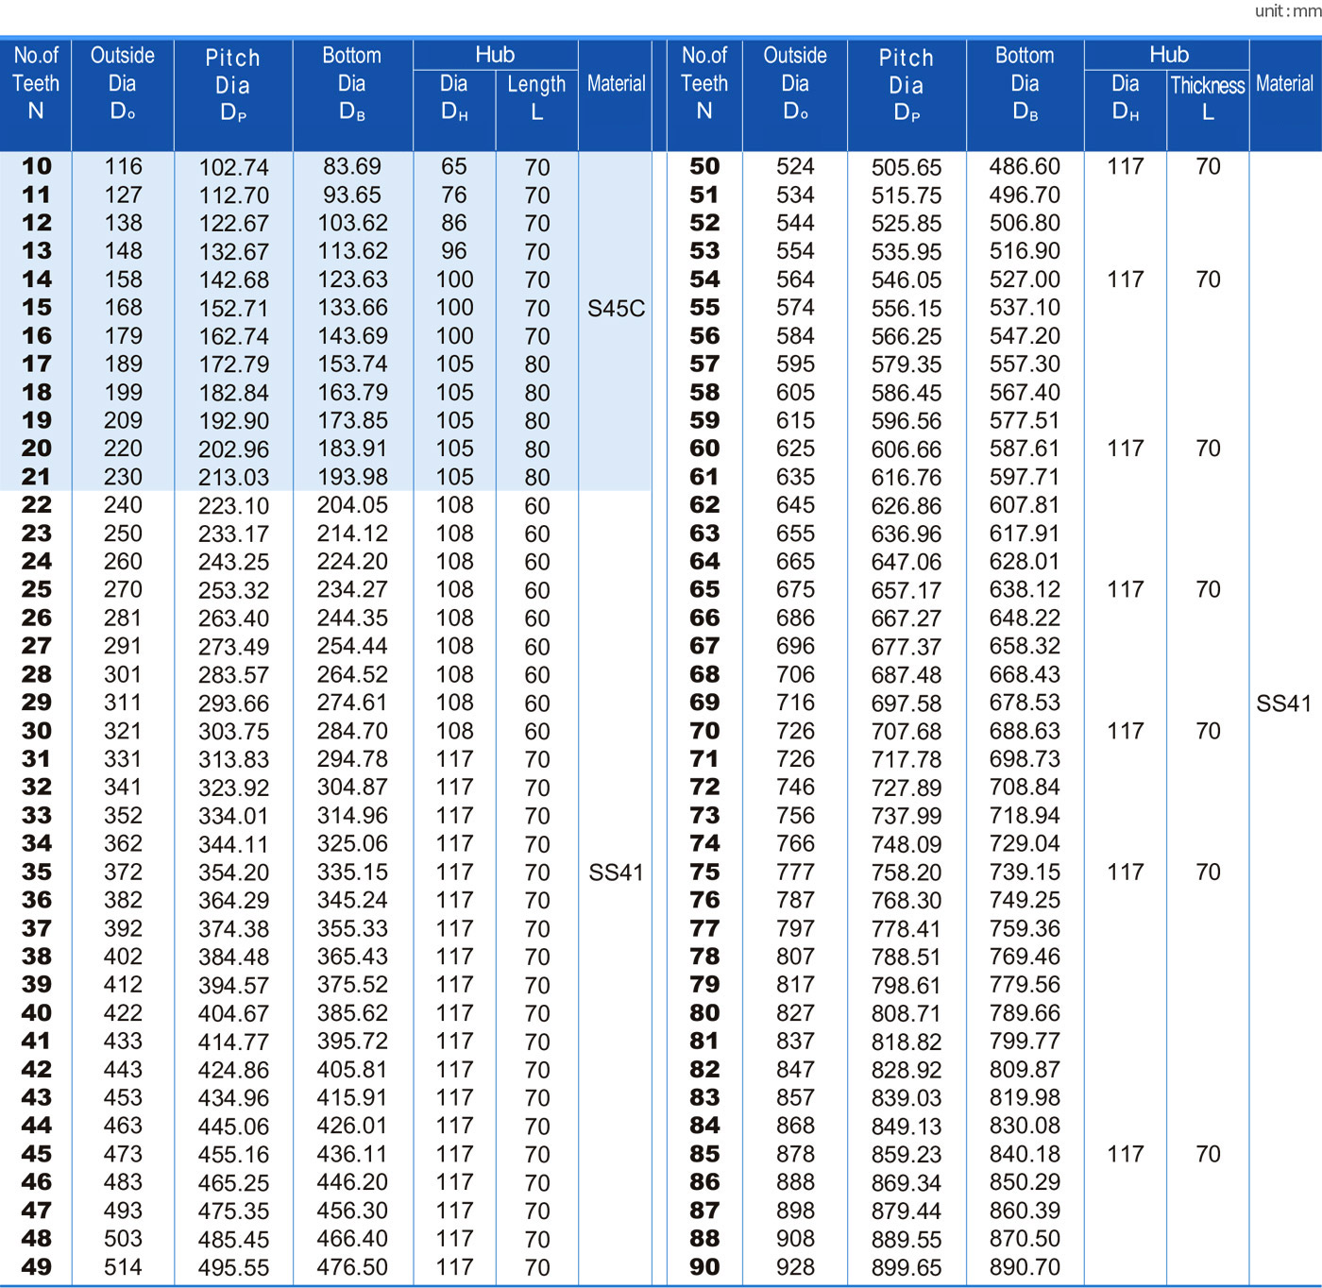Viewport: 1322px width, 1288px height.
Task: Click bottom diameter cell 183.91
Action: [x=352, y=448]
